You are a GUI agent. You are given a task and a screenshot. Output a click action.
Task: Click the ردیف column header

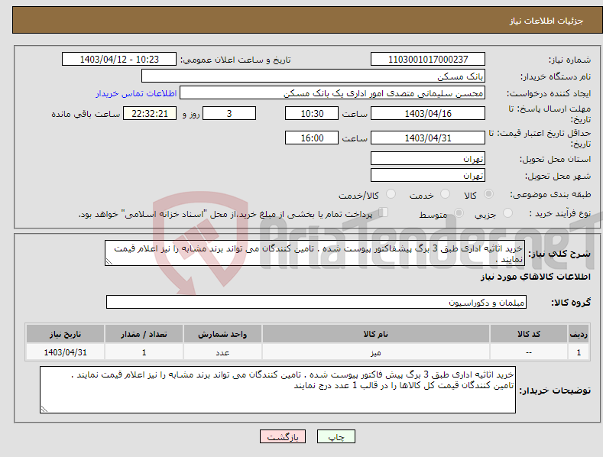579,334
